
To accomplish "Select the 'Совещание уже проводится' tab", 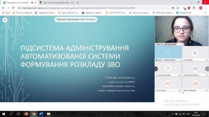I will click(x=18, y=3).
